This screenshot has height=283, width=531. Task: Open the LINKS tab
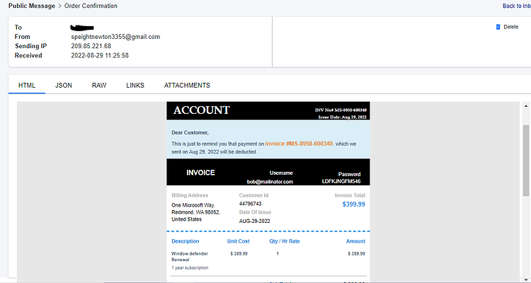coord(135,86)
